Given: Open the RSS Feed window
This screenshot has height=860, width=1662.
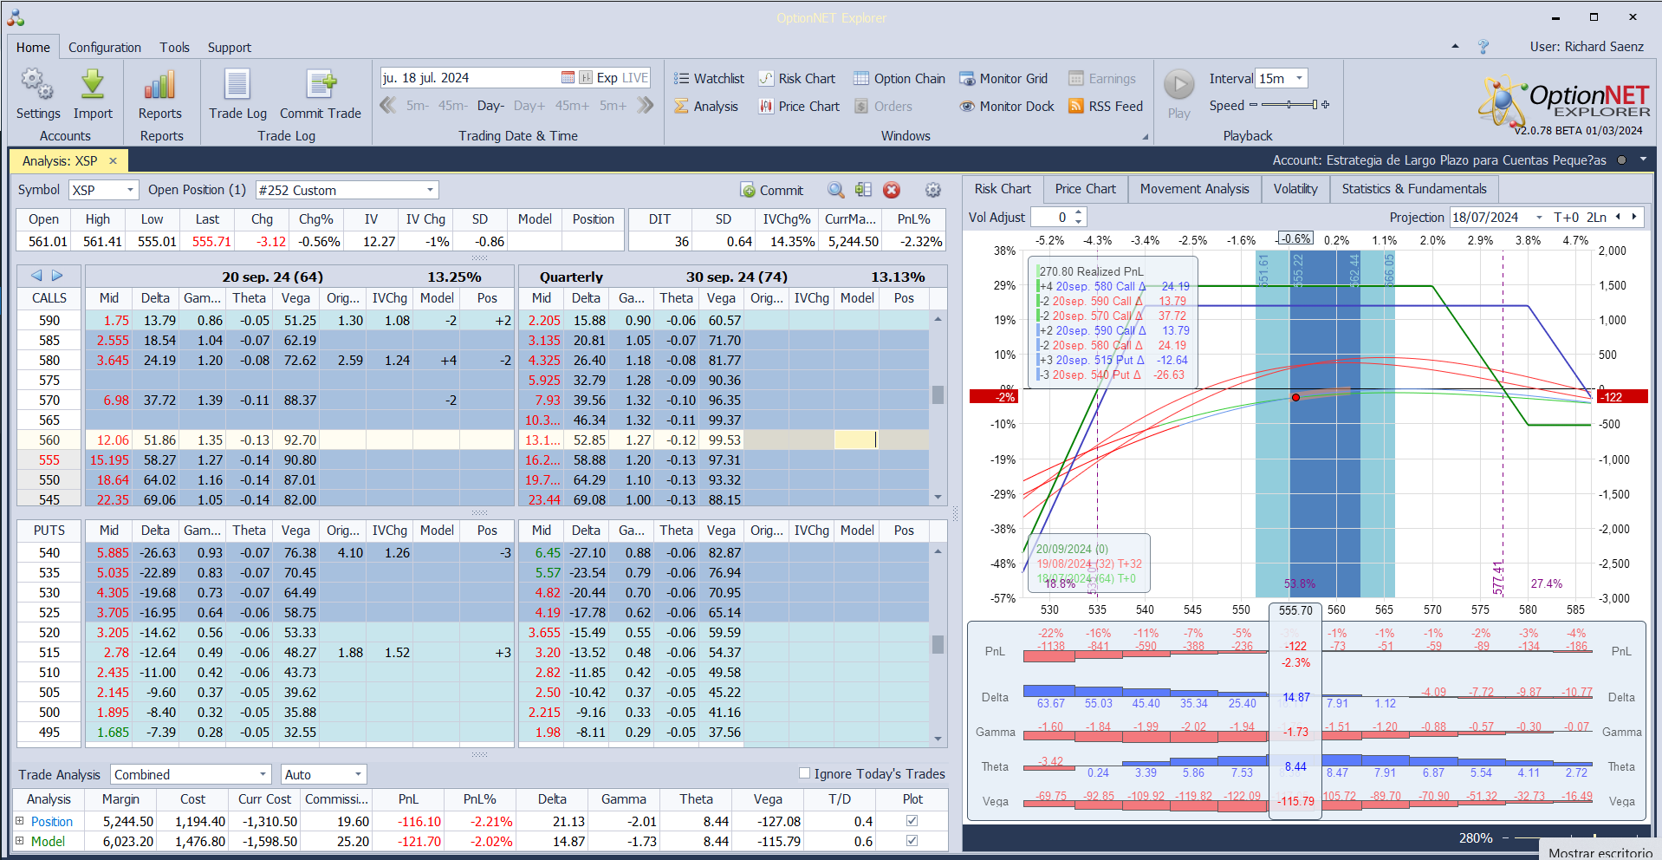Looking at the screenshot, I should (x=1105, y=106).
